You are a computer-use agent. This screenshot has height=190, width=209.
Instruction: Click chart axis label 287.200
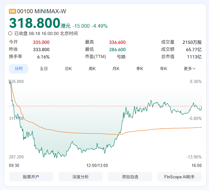(16, 157)
